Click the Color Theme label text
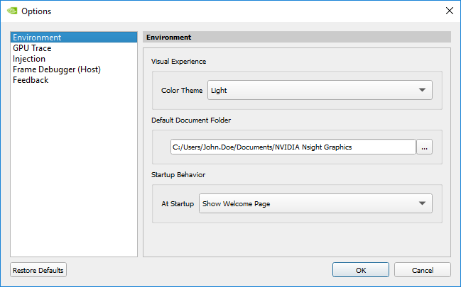This screenshot has width=461, height=287. tap(182, 91)
